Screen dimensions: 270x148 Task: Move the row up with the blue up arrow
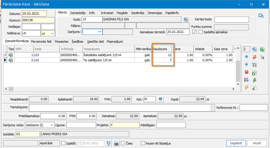coord(246,57)
